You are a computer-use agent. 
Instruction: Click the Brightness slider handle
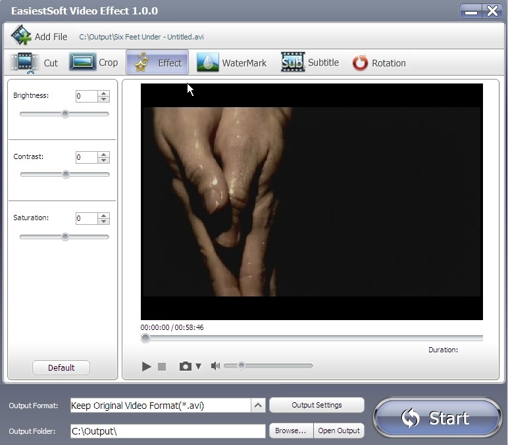[x=65, y=114]
